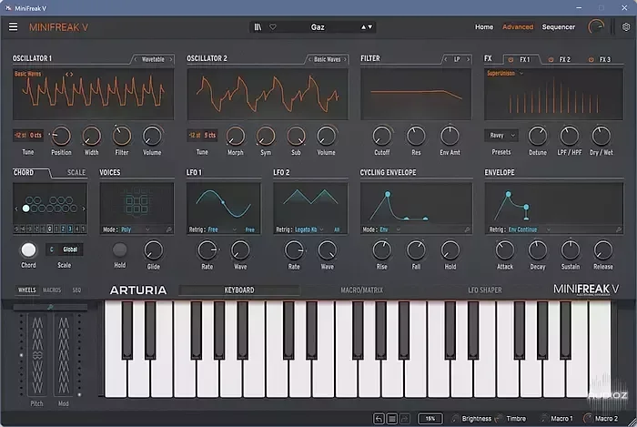Open the preset browser library icon

click(258, 26)
